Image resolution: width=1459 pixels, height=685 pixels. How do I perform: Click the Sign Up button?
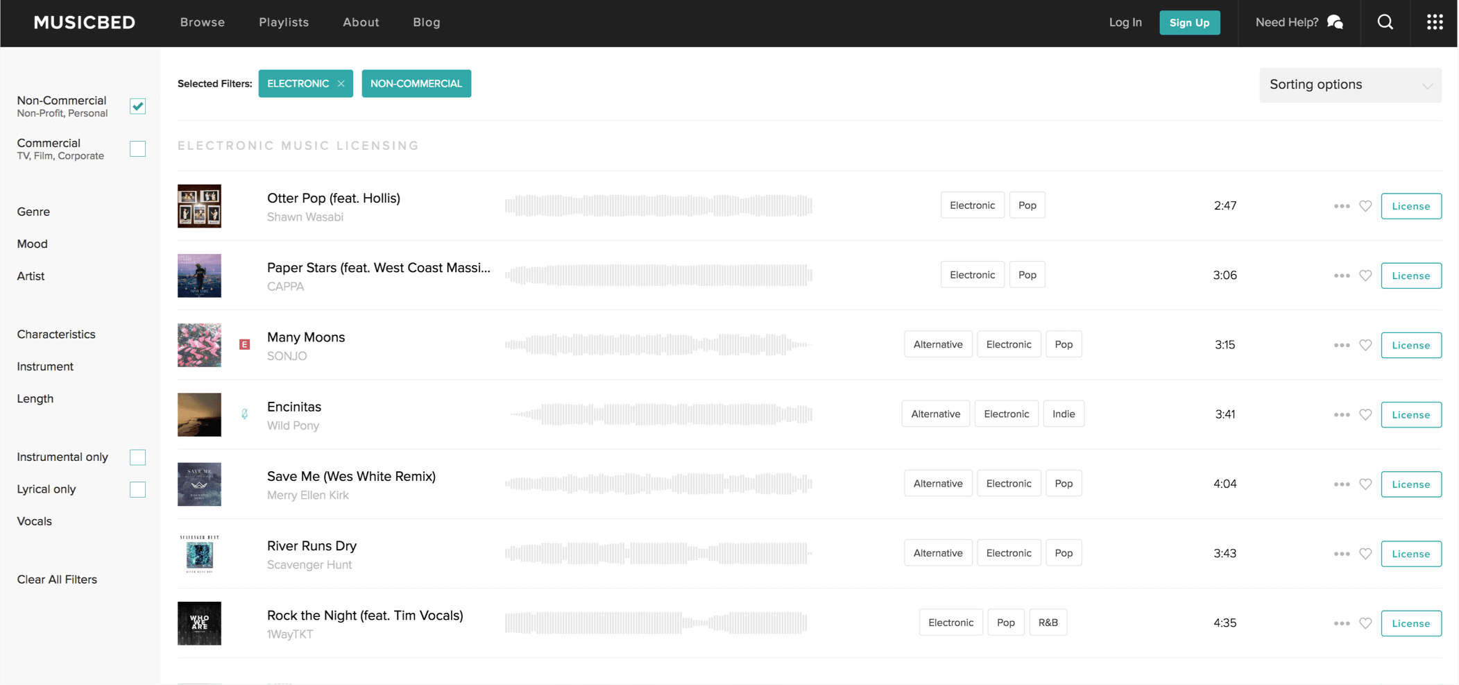[x=1190, y=22]
